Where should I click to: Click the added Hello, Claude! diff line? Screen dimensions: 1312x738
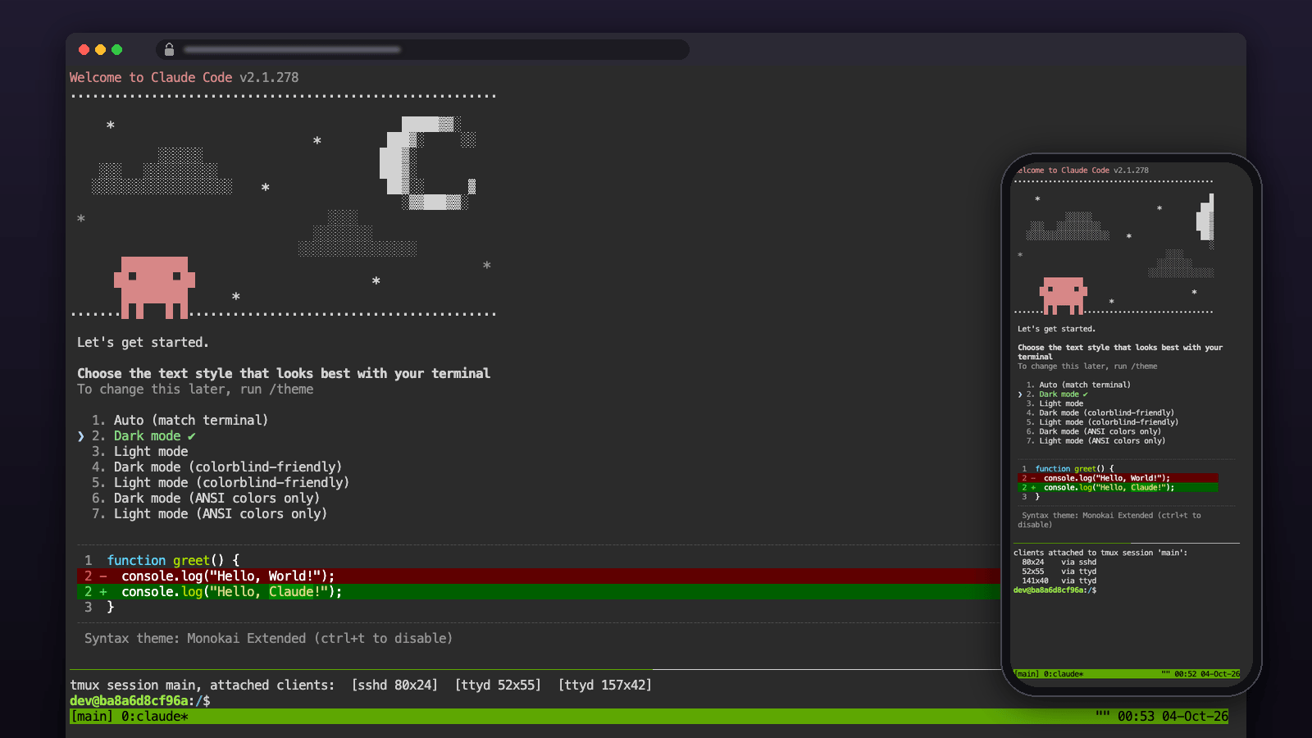tap(538, 591)
